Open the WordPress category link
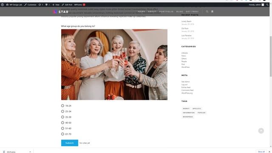 coord(185,67)
